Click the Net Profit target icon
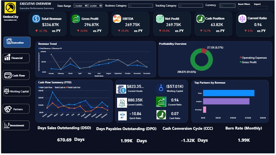Viewport: 276px width, 155px height. tap(160, 19)
